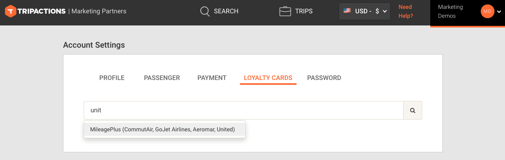
Task: Click the TripActions hexagon logo icon
Action: 11,11
